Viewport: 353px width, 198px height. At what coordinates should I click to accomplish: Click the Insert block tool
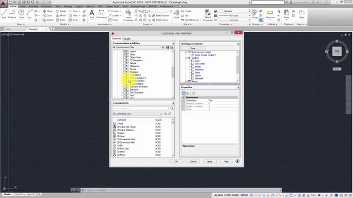[x=176, y=14]
